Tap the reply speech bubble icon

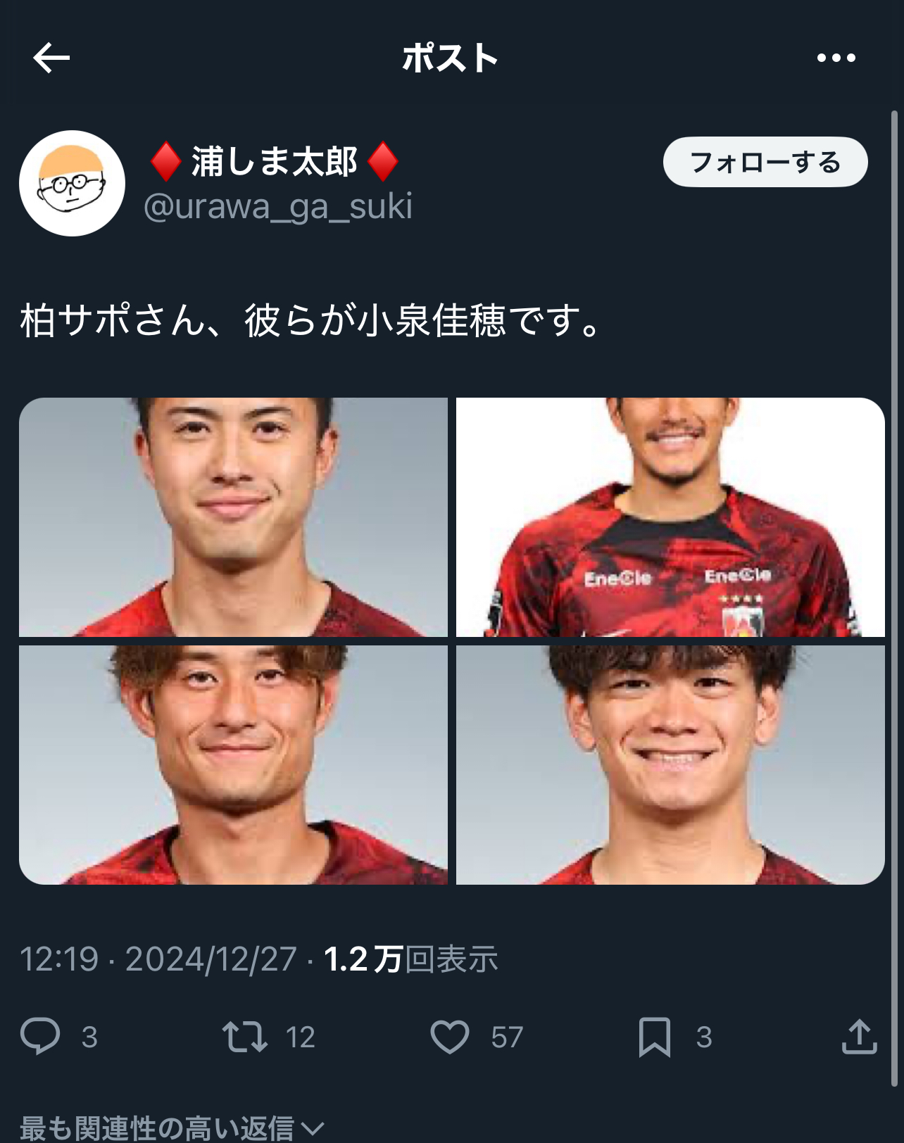[x=40, y=1036]
